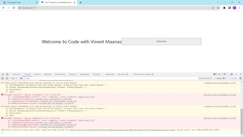Screen dimensions: 243x137
Task: Open the purple profile avatar
Action: pos(234,8)
